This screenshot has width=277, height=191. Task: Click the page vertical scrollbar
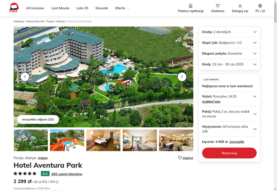275,95
